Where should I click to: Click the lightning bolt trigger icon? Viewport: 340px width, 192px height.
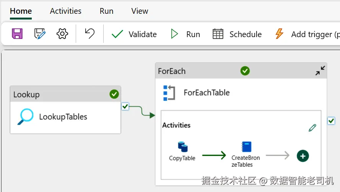click(280, 34)
